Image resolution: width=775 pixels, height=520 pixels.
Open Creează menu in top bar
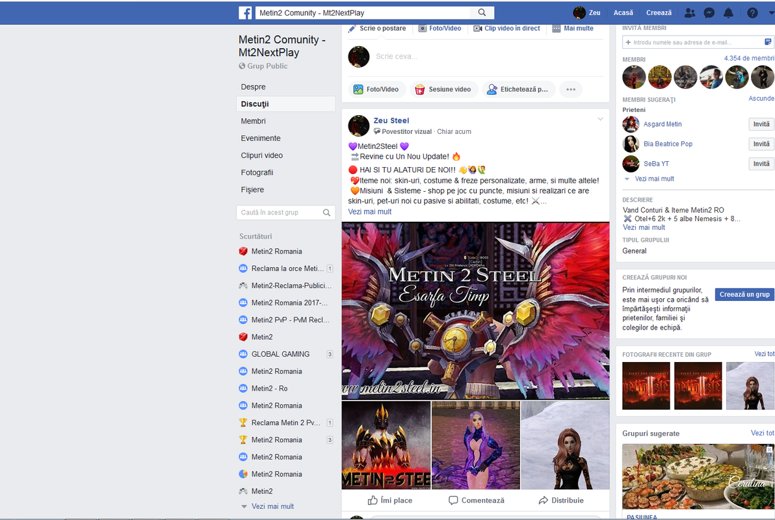[x=659, y=13]
